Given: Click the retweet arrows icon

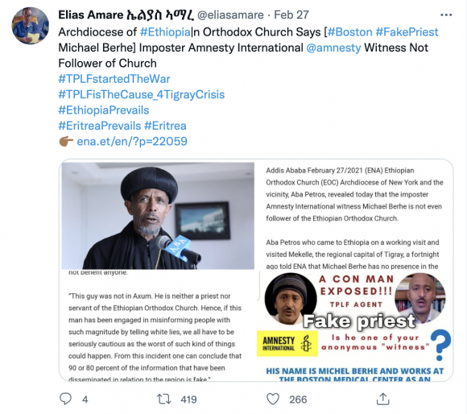Looking at the screenshot, I should [x=163, y=400].
